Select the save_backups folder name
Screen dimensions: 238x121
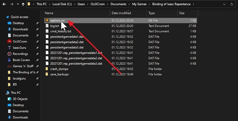[59, 75]
